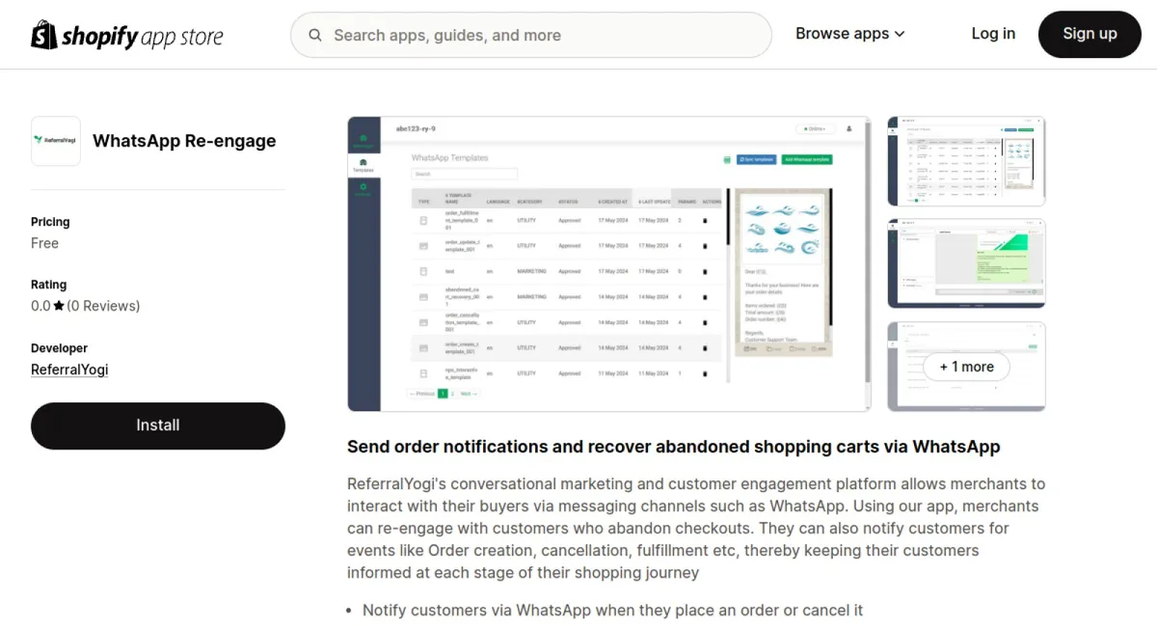
Task: Focus the Search apps, guides, and more field
Action: coord(531,36)
